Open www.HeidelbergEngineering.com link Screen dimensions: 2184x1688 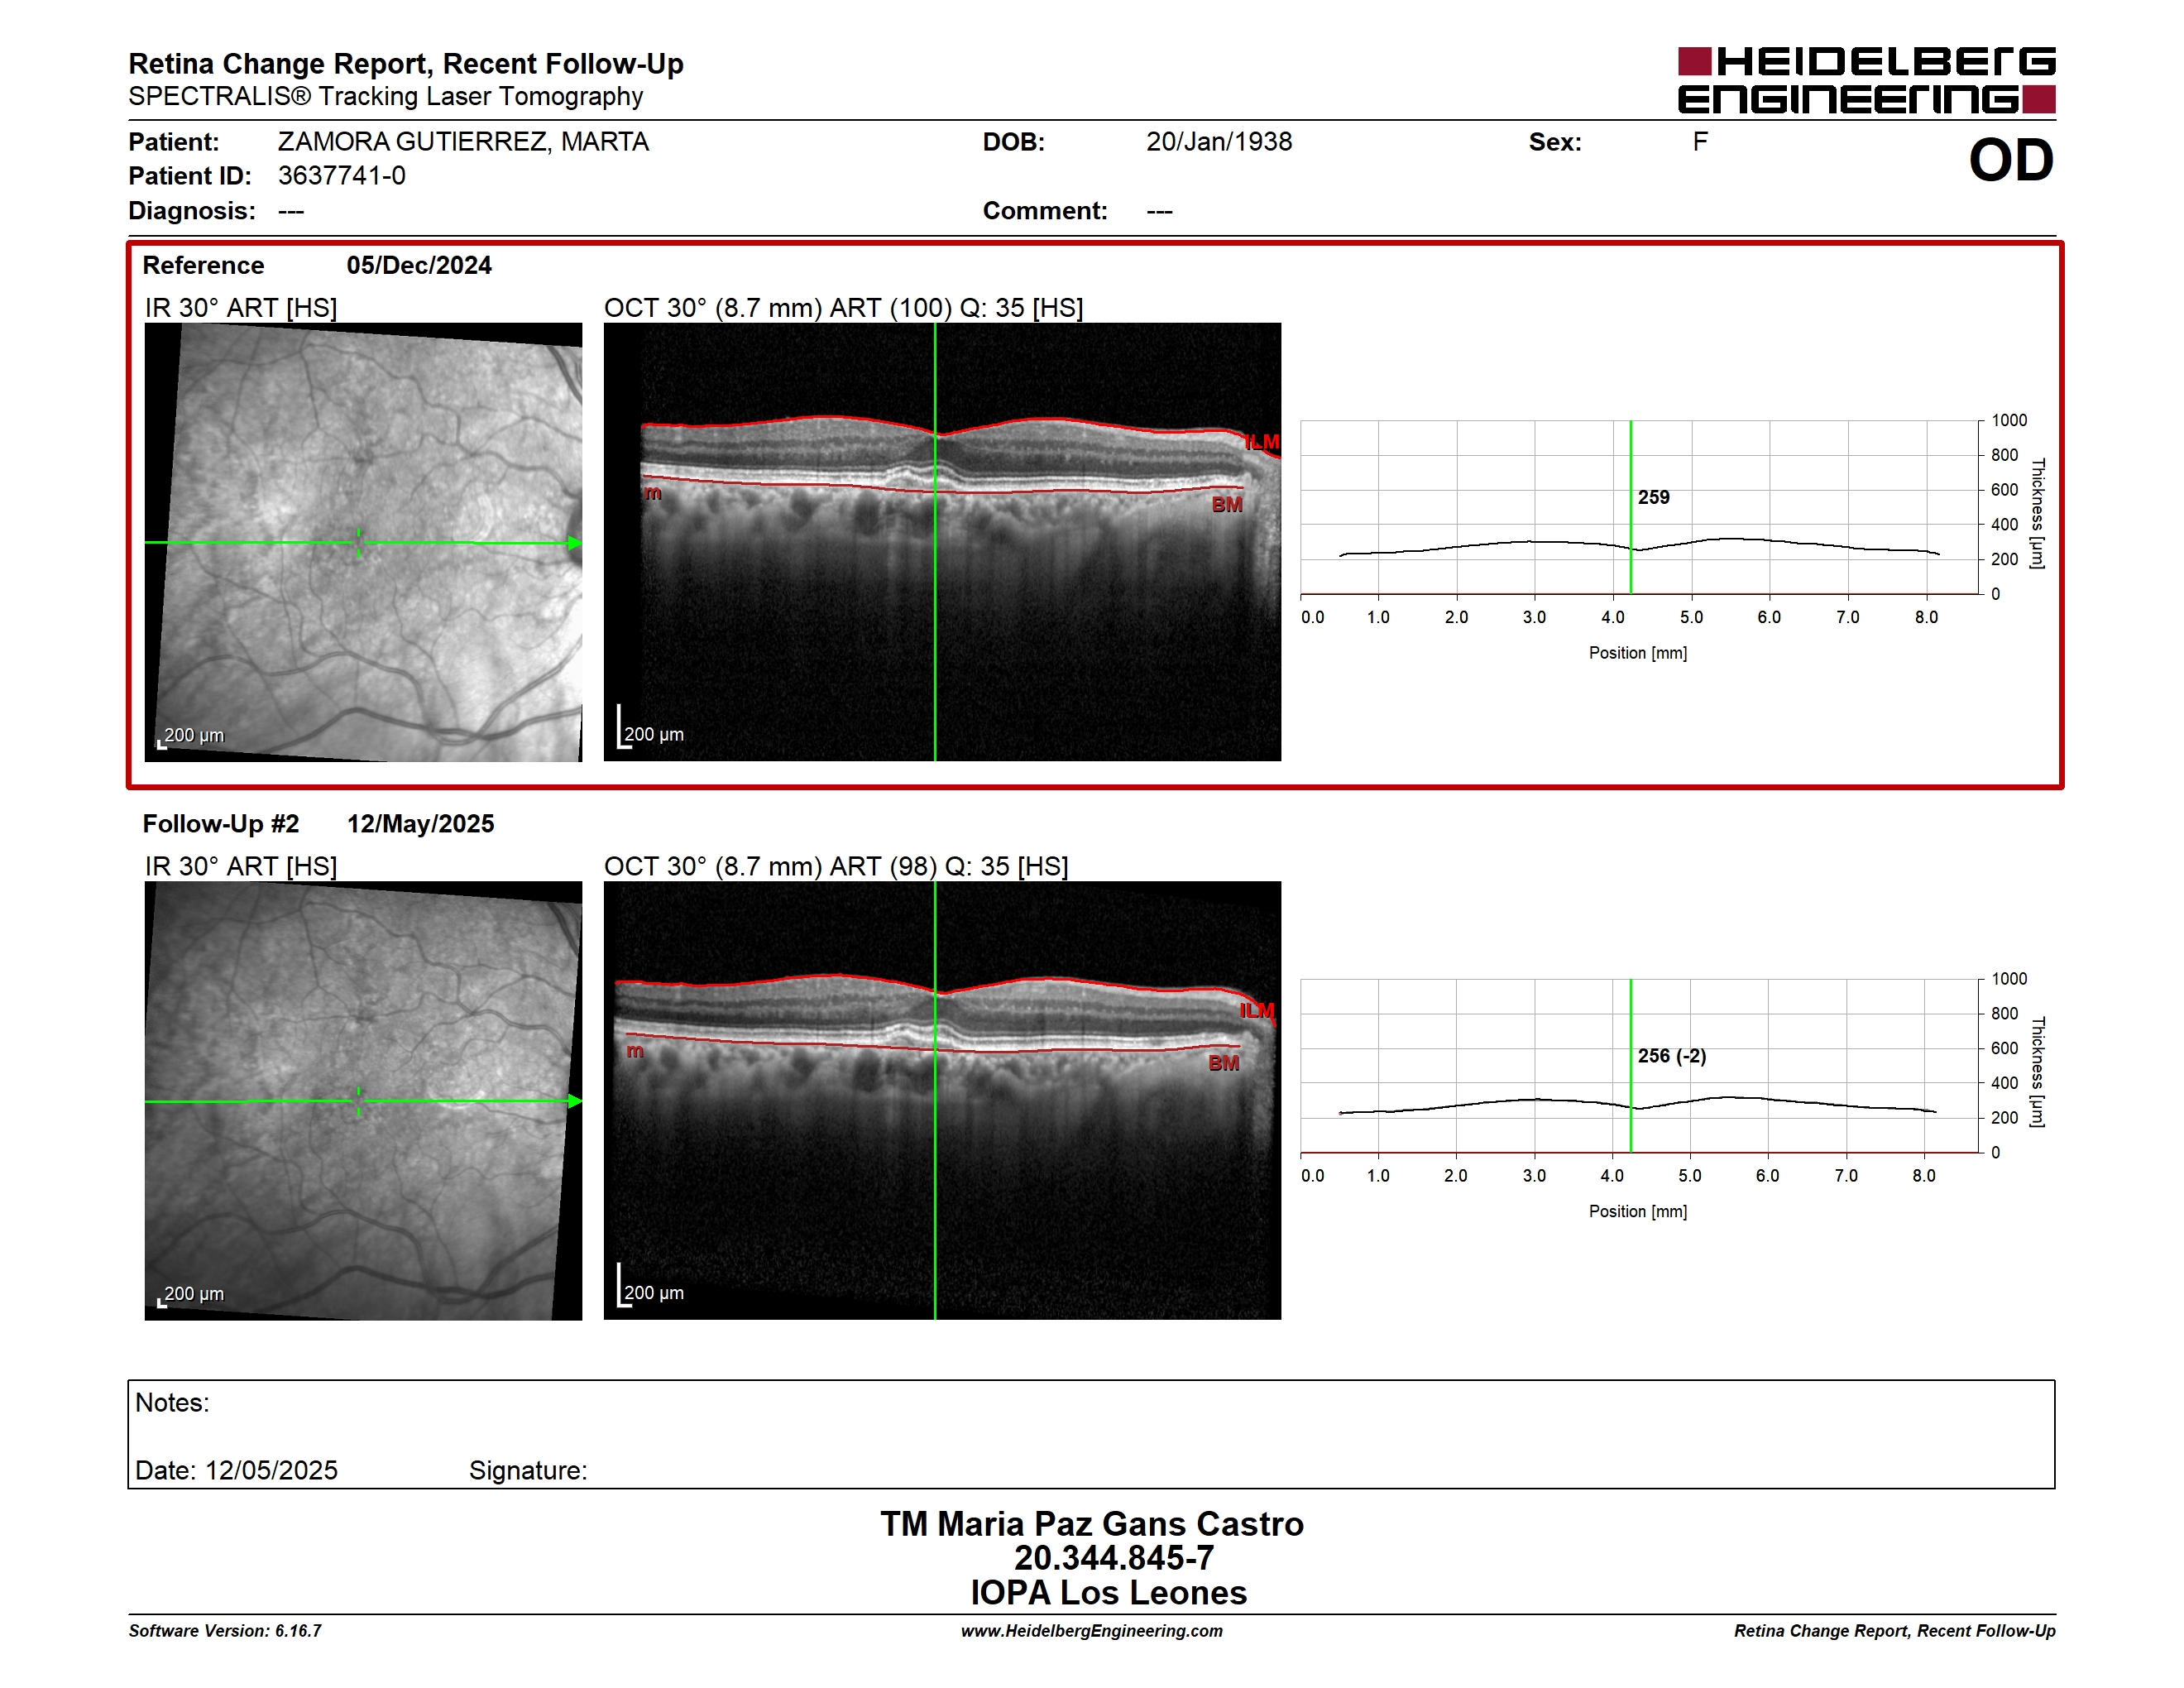[x=1092, y=1631]
